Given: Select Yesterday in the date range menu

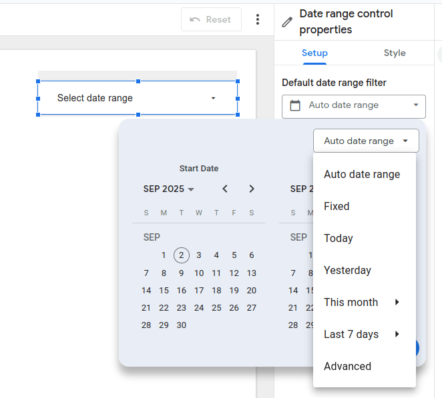Looking at the screenshot, I should tap(347, 270).
